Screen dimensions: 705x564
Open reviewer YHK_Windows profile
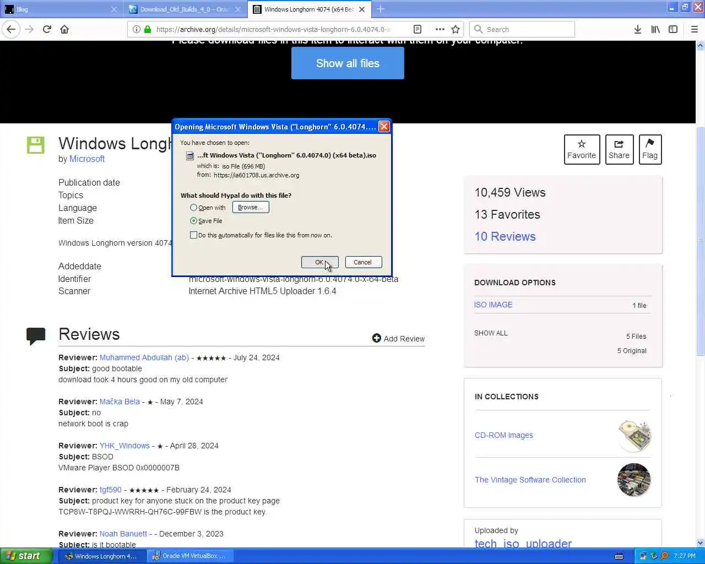pos(124,446)
